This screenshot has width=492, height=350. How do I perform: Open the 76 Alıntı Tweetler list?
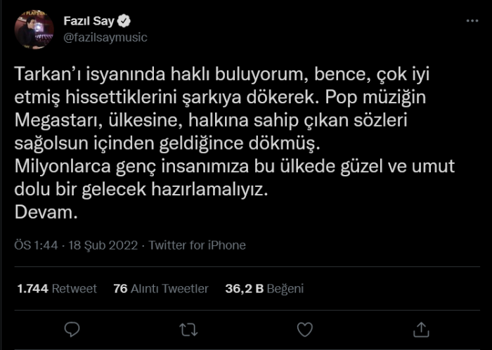(x=160, y=288)
